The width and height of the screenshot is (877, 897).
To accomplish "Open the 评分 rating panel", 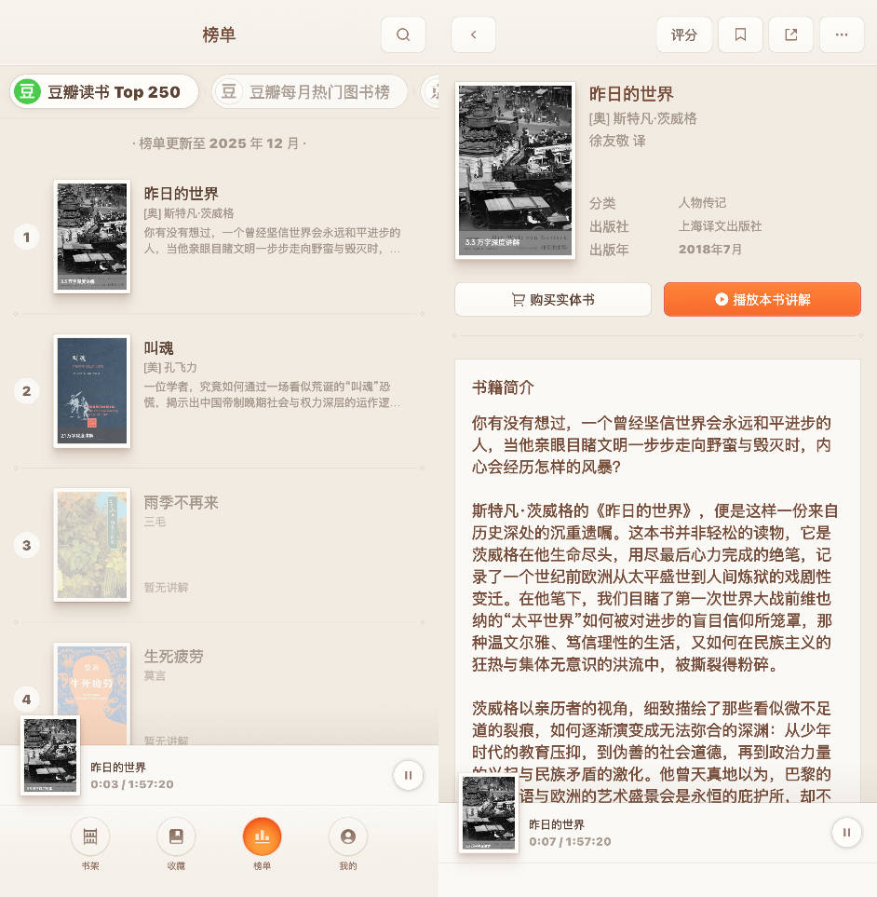I will (x=684, y=34).
